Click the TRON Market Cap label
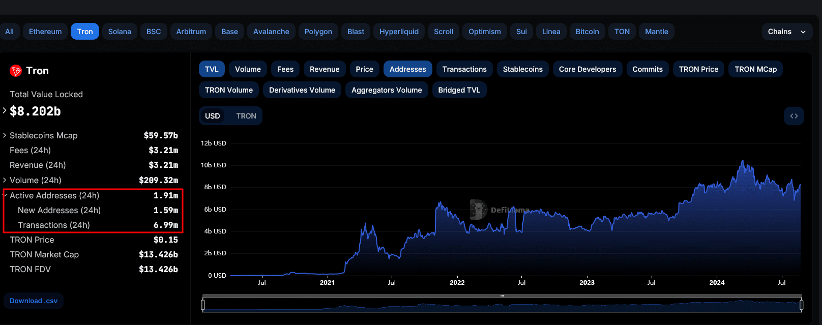The image size is (822, 325). (x=44, y=254)
